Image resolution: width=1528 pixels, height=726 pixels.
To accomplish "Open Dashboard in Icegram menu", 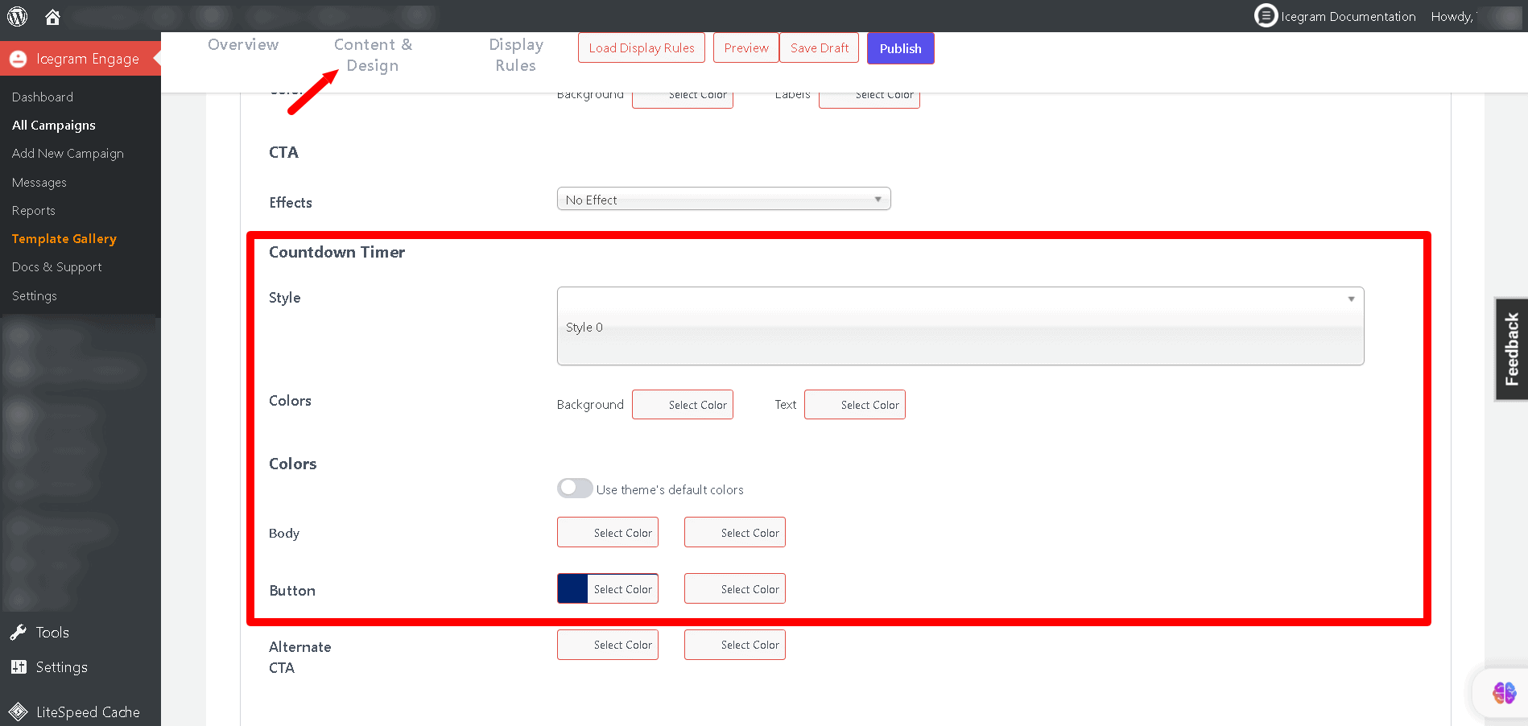I will (43, 97).
